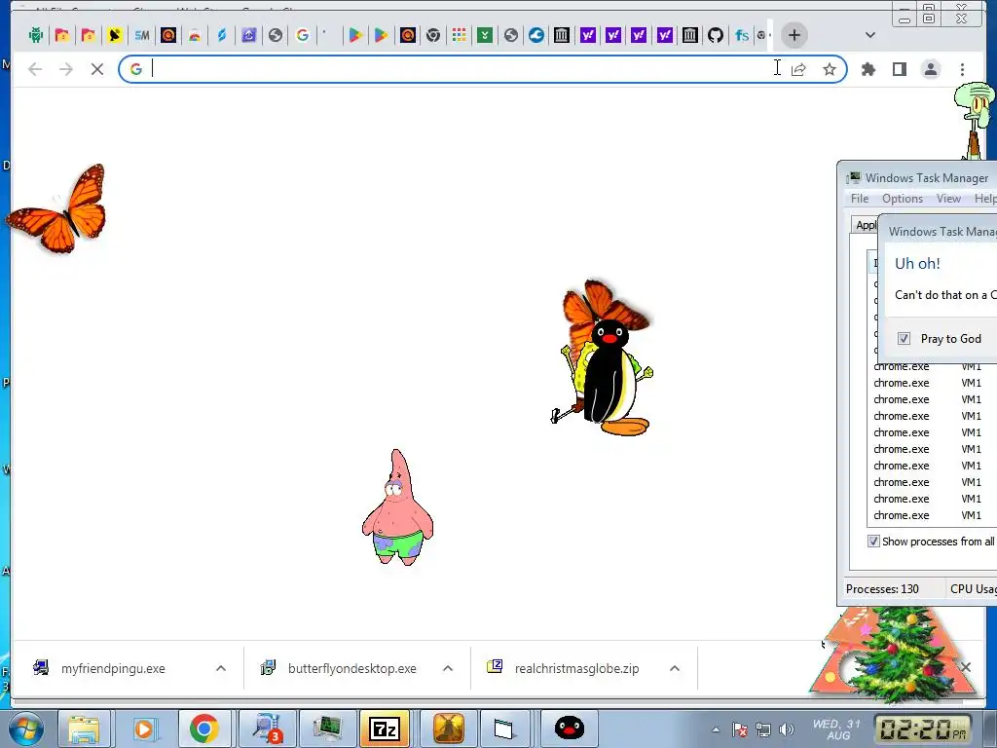Click the Processes: 130 status text
Viewport: 997px width, 748px height.
882,589
